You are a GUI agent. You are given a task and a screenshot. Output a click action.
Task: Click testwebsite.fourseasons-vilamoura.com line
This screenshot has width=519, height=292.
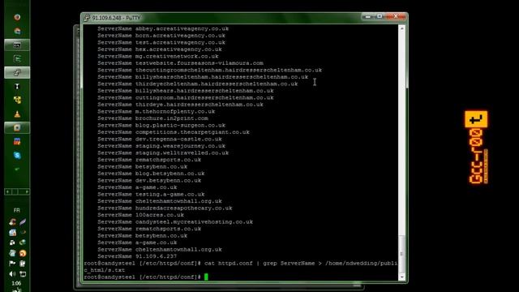(180, 63)
